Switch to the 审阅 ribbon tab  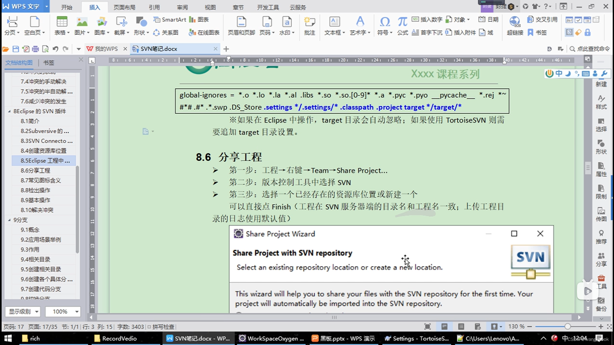pyautogui.click(x=182, y=7)
